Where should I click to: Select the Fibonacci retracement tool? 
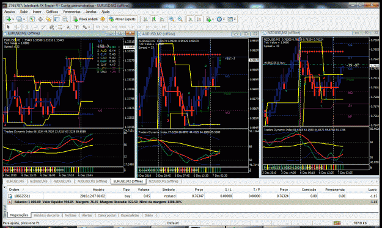tap(60, 27)
